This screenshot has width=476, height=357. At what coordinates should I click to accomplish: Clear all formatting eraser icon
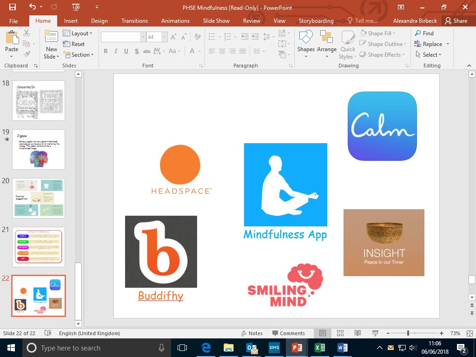point(198,37)
